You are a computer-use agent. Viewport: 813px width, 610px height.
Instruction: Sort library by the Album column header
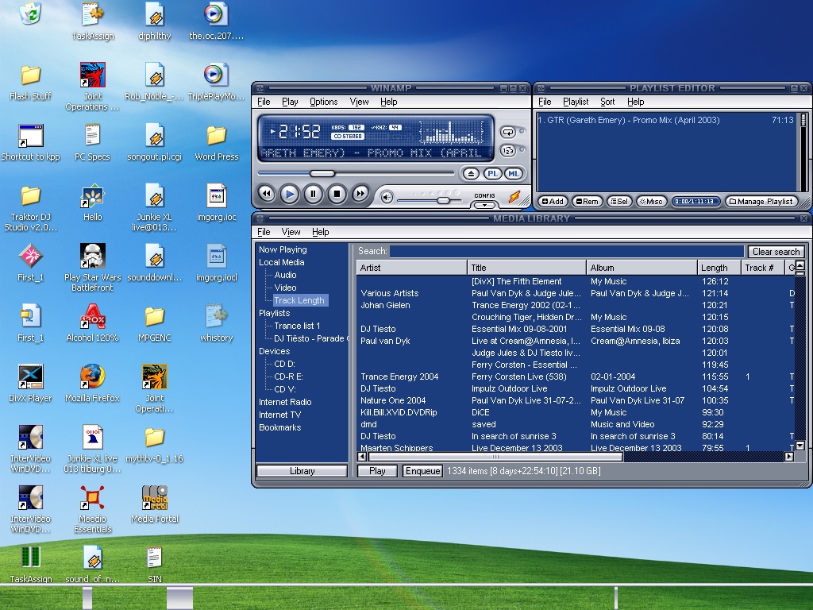click(x=642, y=268)
